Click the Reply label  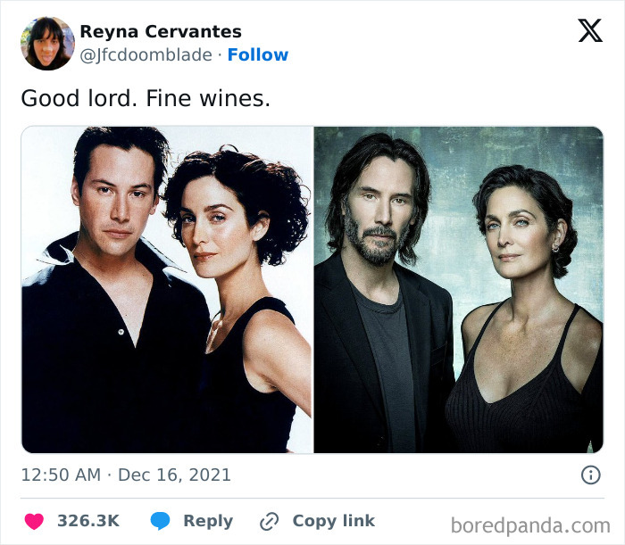[x=207, y=521]
